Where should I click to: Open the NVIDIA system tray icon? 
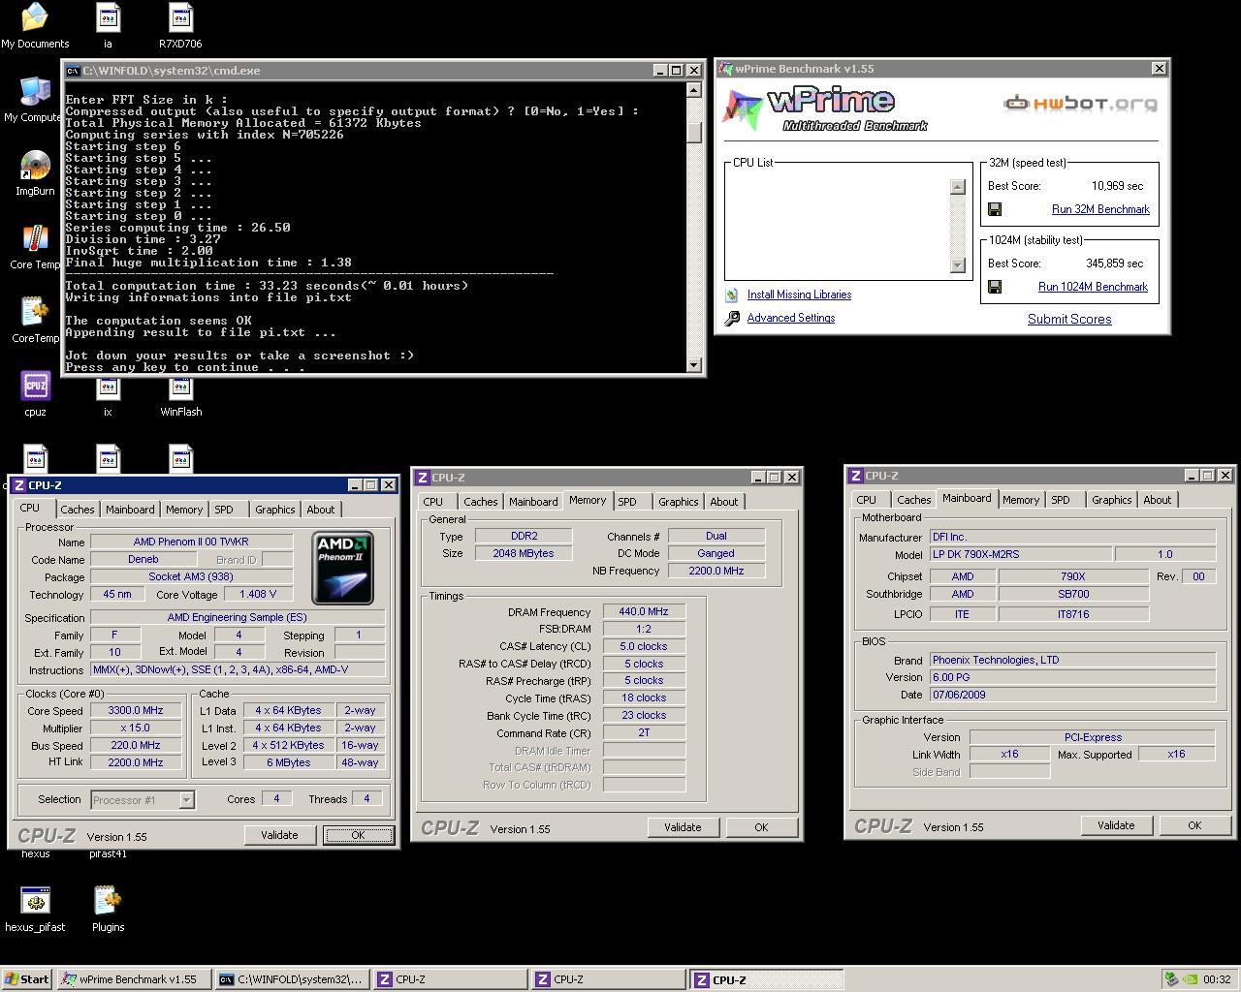point(1190,979)
